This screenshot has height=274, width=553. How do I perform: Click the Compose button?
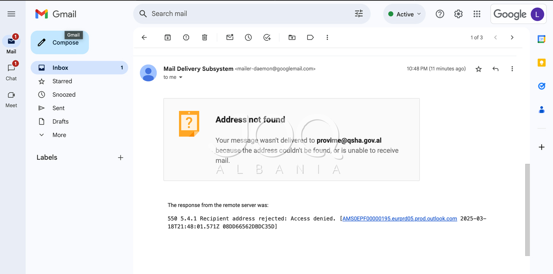60,43
